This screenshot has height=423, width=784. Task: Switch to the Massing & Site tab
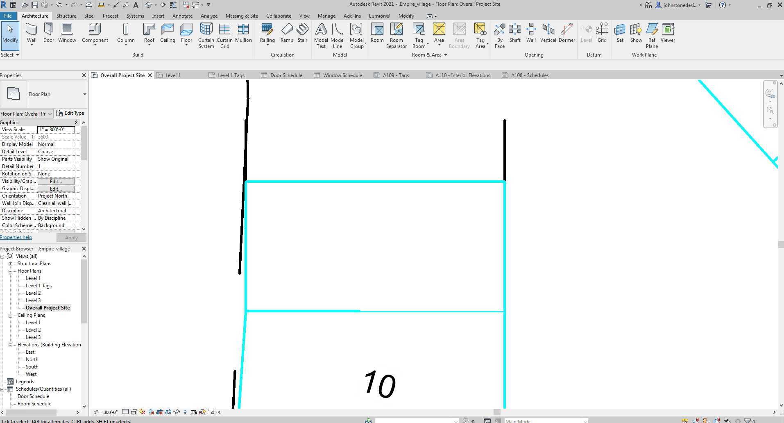(x=242, y=16)
